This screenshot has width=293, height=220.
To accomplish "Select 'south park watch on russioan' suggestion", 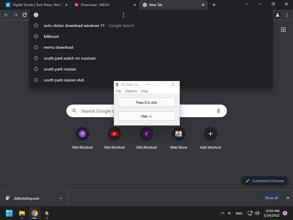I will [151, 58].
